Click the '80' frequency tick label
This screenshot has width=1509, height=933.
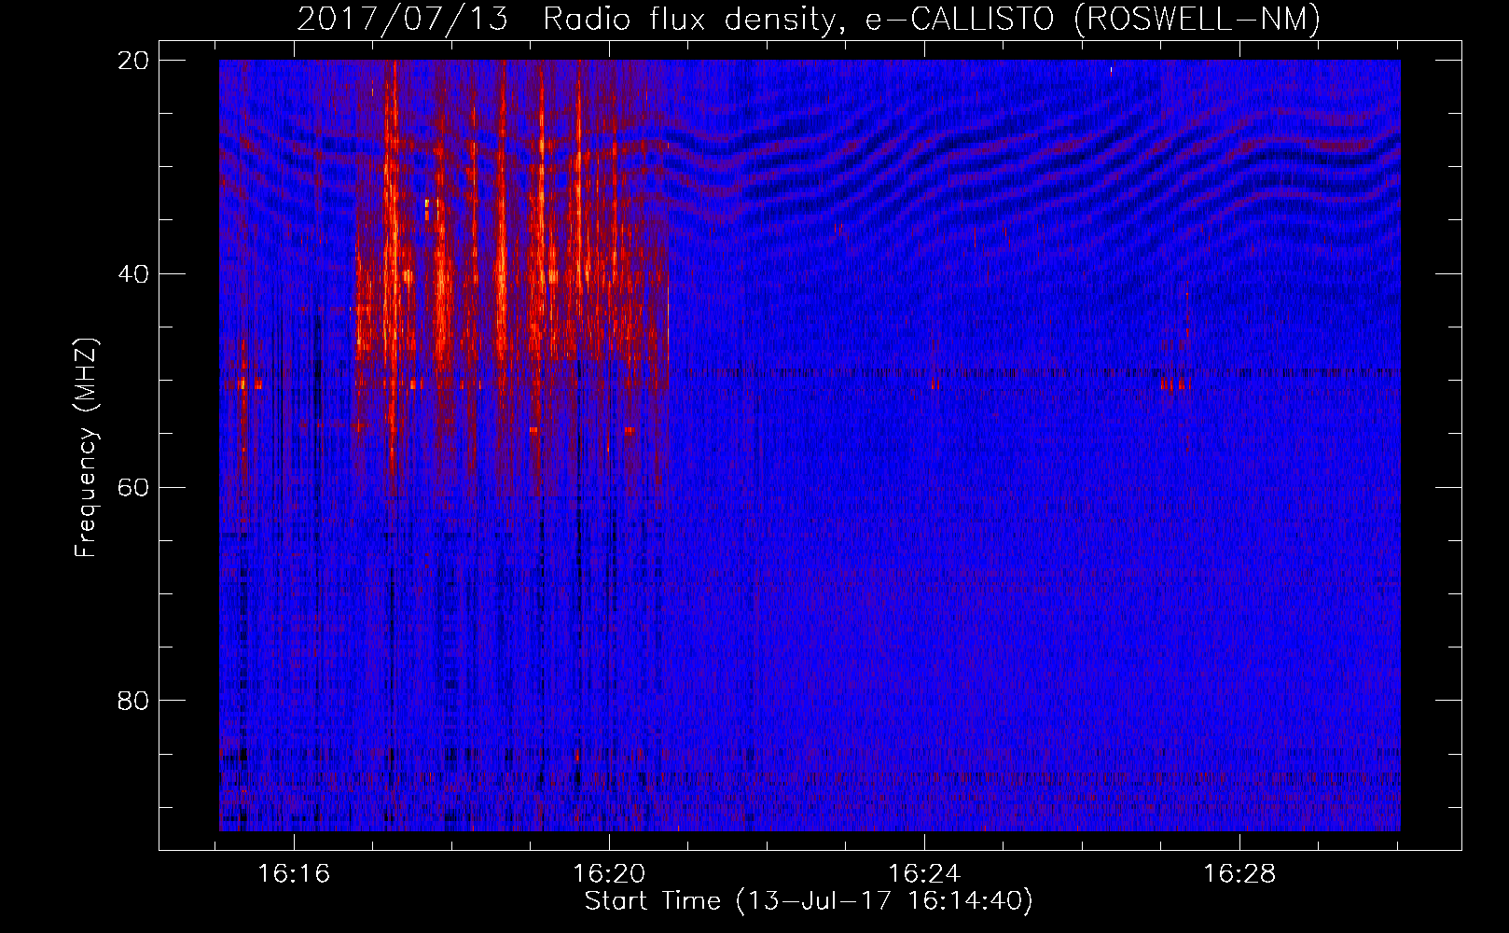[x=133, y=701]
